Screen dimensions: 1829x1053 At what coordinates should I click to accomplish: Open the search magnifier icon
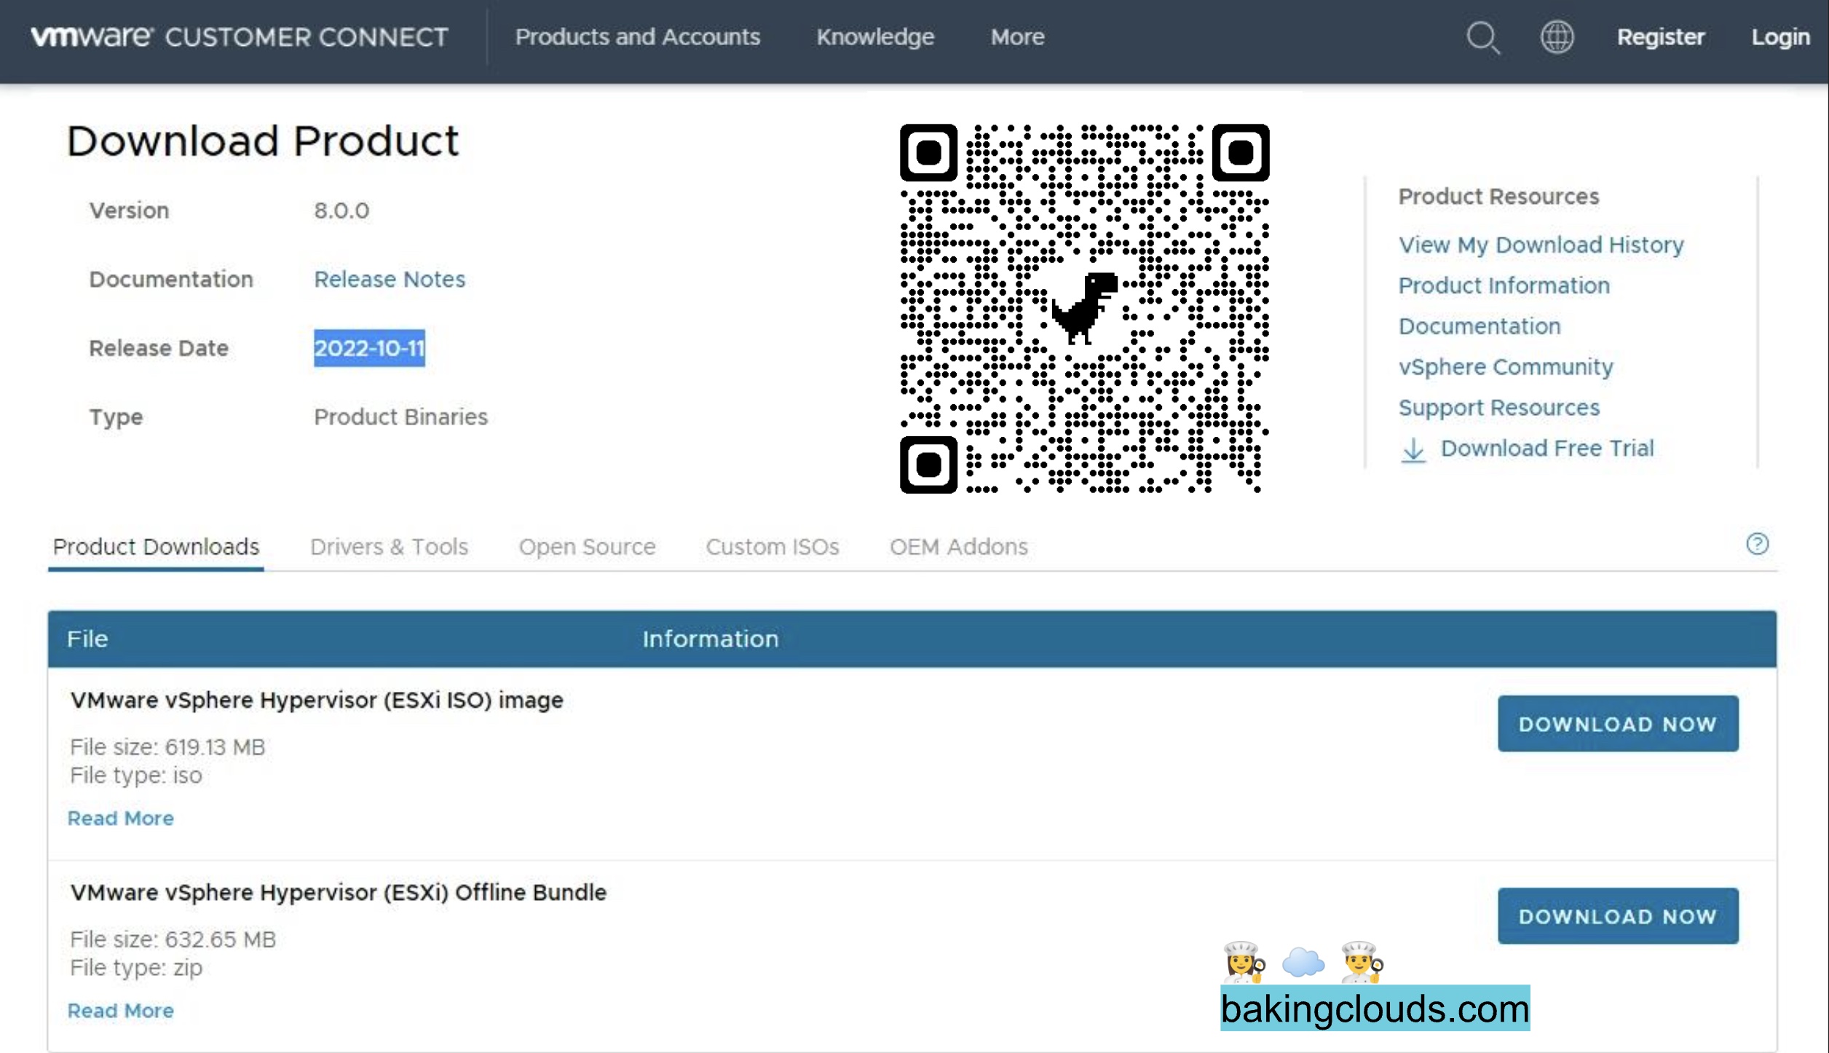tap(1482, 37)
